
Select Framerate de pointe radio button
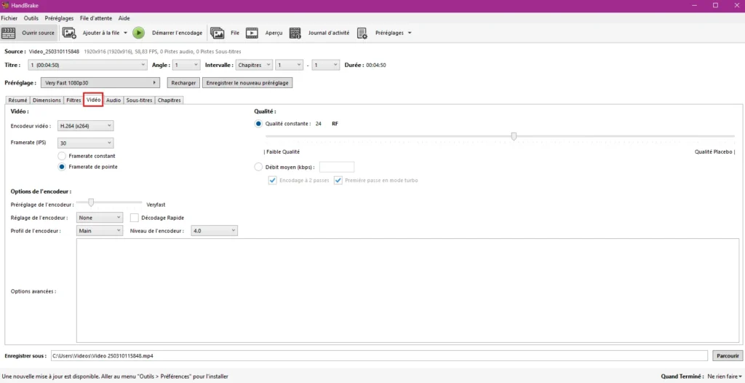point(62,167)
